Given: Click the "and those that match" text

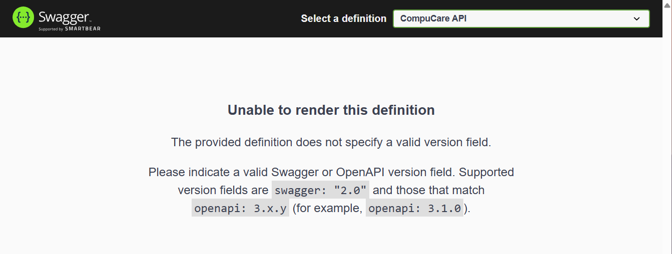Looking at the screenshot, I should (428, 190).
